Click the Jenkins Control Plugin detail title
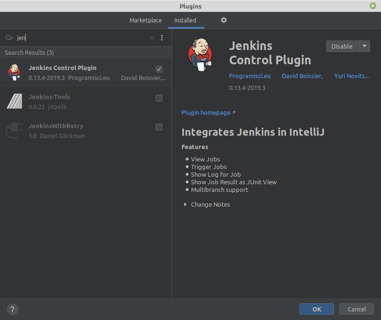Screen dimensions: 381x320 pyautogui.click(x=270, y=53)
